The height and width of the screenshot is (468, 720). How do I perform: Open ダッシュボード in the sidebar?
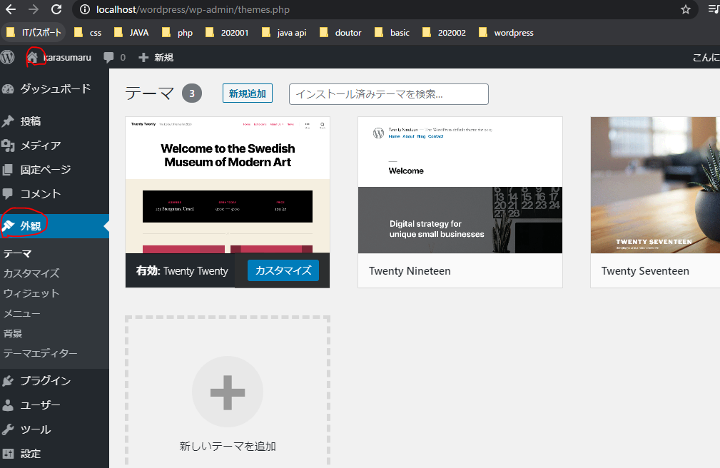click(x=55, y=88)
